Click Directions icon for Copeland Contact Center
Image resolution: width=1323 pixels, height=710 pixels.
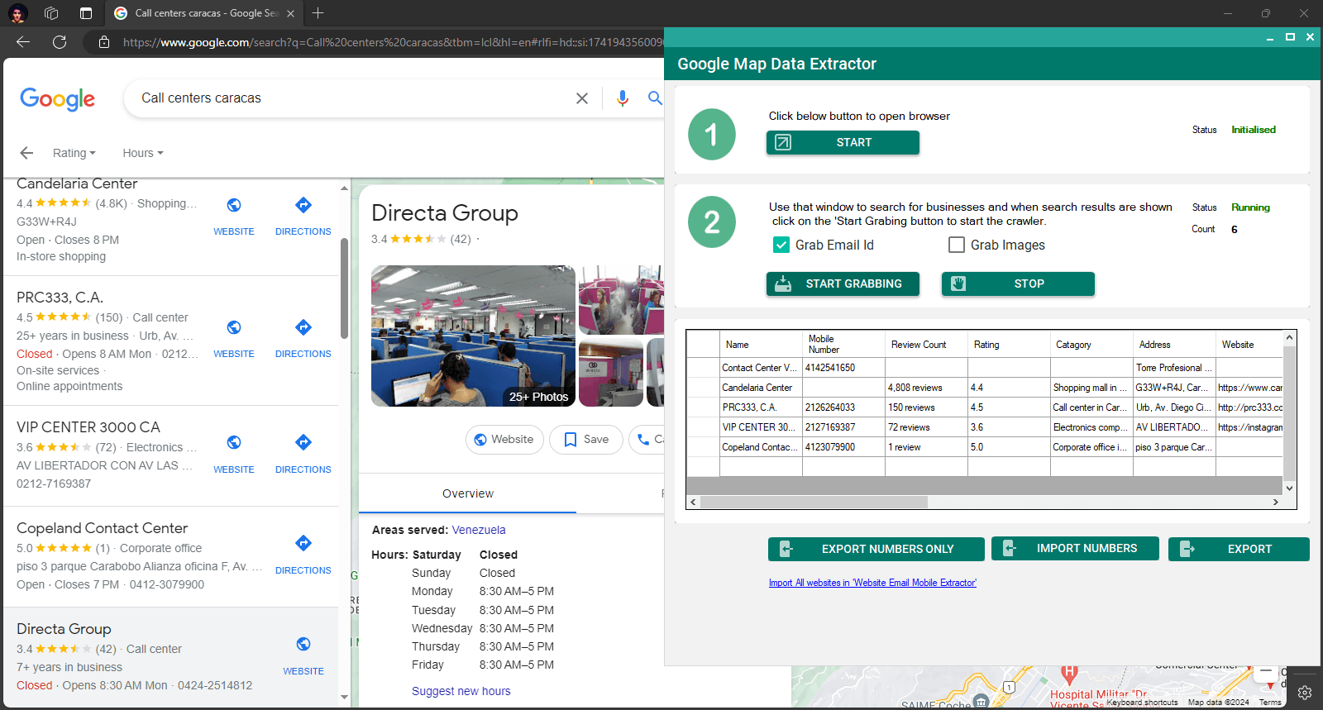pos(303,544)
